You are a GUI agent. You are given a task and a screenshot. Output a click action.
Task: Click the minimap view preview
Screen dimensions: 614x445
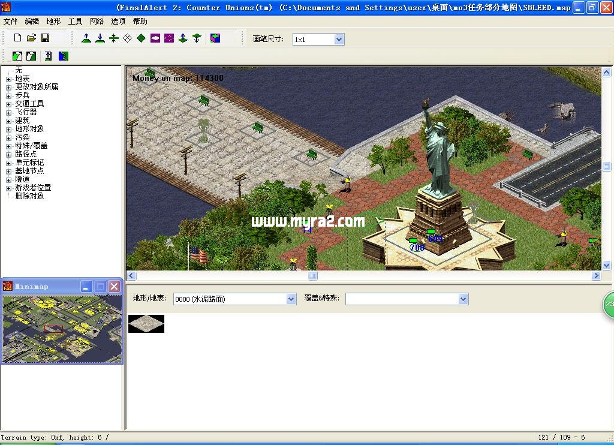(x=62, y=329)
